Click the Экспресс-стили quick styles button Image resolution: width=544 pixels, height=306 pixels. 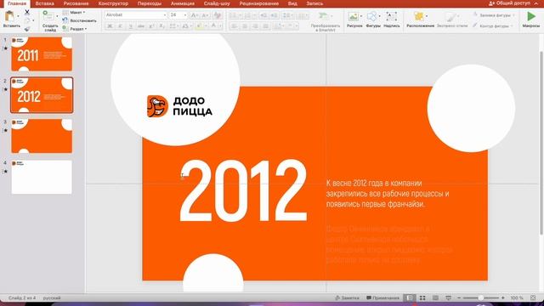tap(451, 19)
